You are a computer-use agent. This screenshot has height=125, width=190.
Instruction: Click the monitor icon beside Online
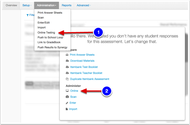67,91
